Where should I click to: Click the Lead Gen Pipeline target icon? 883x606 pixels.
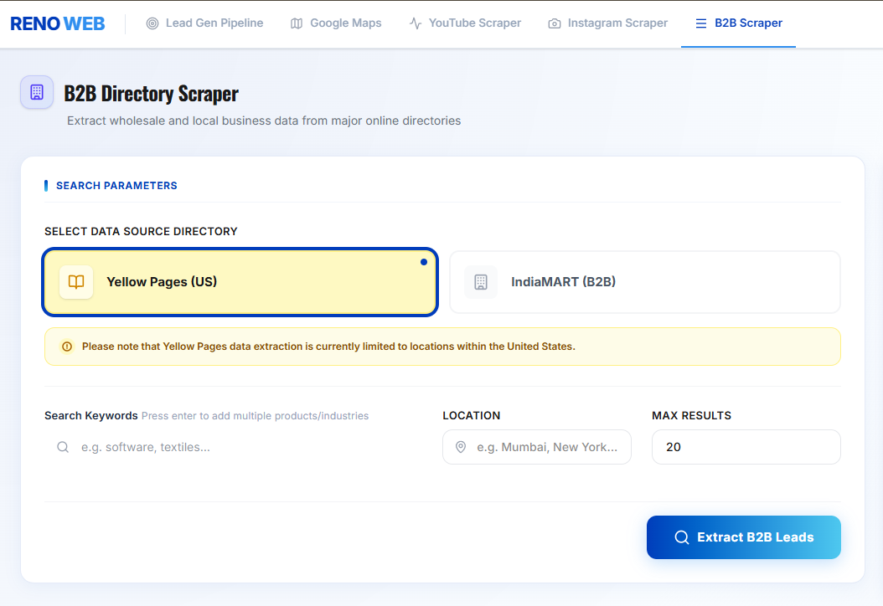(152, 23)
